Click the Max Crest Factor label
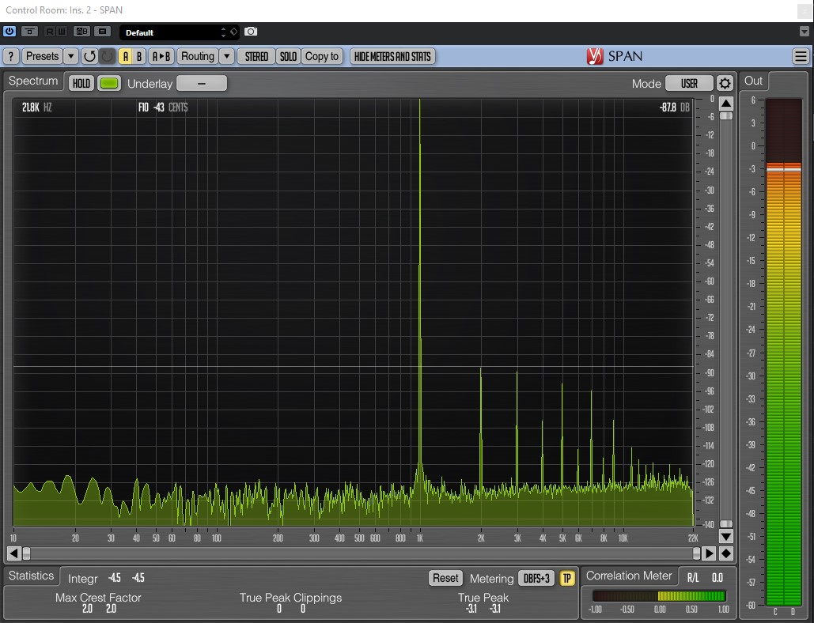Image resolution: width=814 pixels, height=623 pixels. tap(98, 598)
